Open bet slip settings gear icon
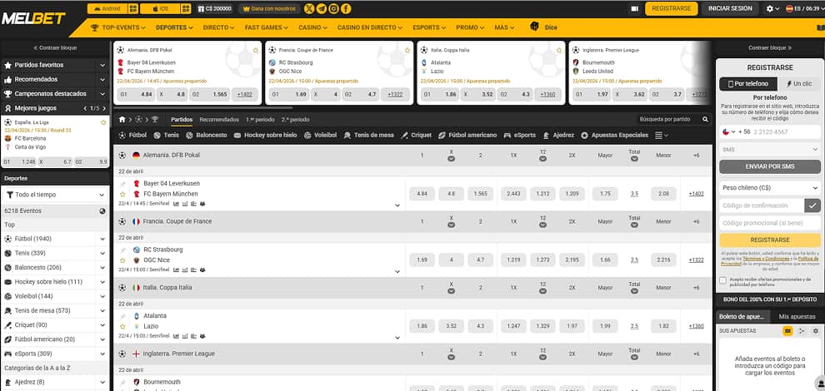The image size is (825, 391). pyautogui.click(x=816, y=331)
